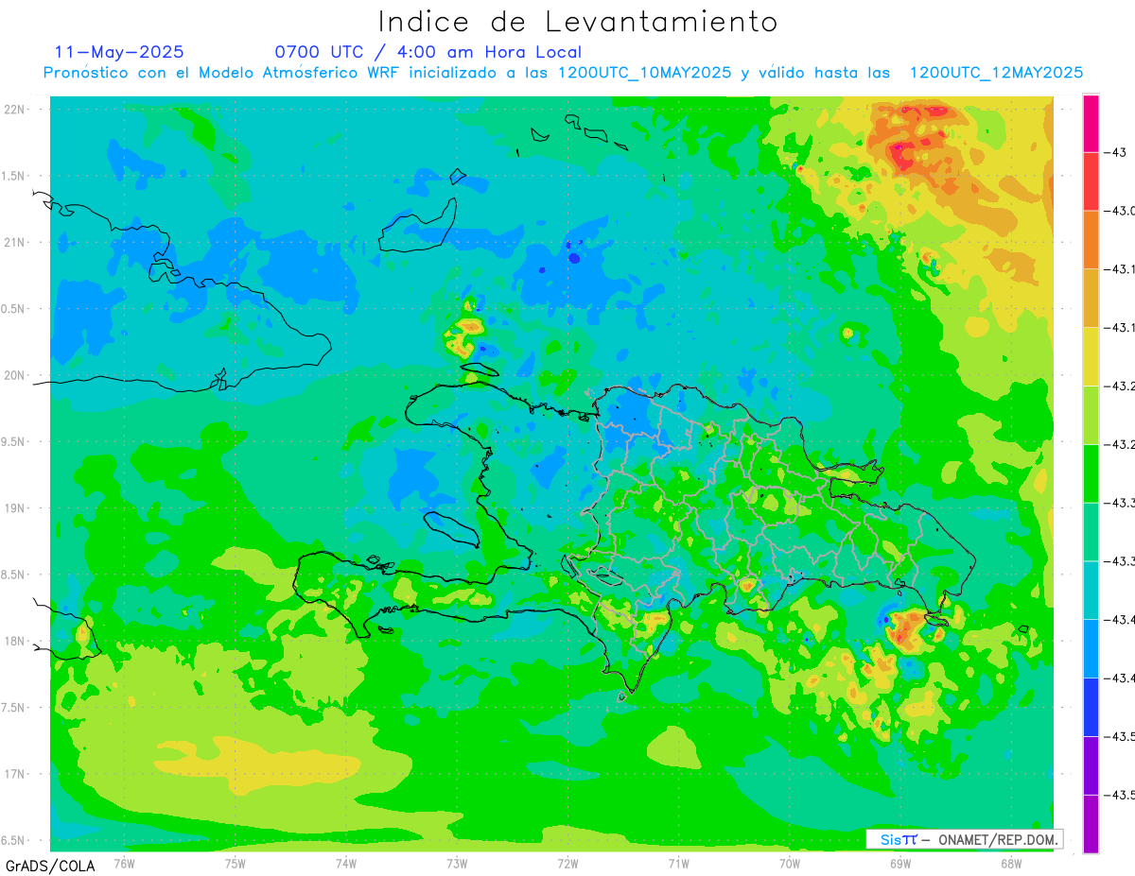Click the "19N" latitude label
This screenshot has width=1135, height=876.
coord(16,507)
